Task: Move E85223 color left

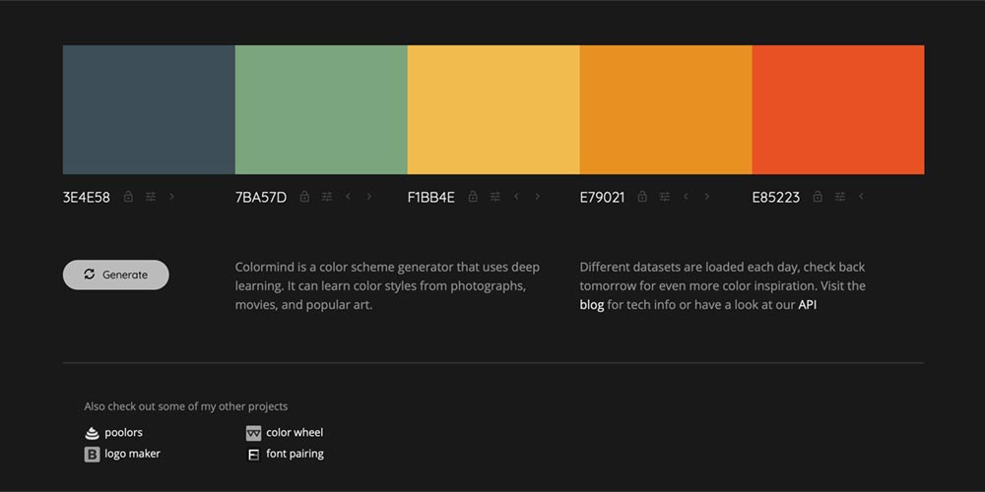Action: point(862,197)
